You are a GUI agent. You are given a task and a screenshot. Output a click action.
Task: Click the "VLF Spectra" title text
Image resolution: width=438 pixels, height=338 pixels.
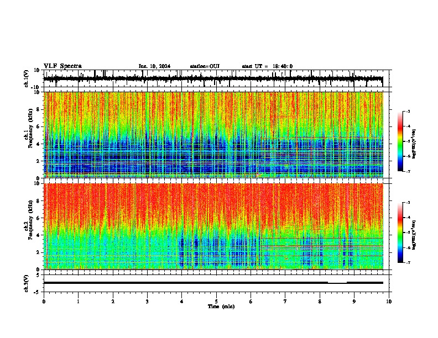tap(62, 66)
